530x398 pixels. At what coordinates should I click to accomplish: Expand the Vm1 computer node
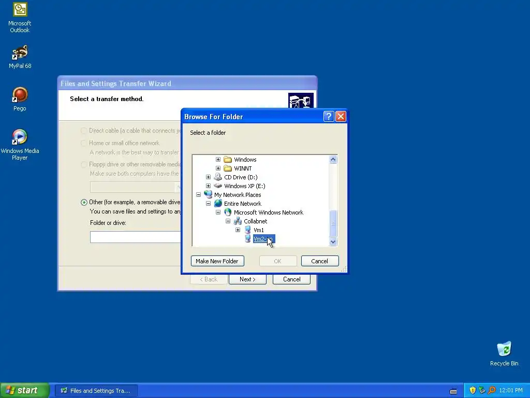[238, 230]
